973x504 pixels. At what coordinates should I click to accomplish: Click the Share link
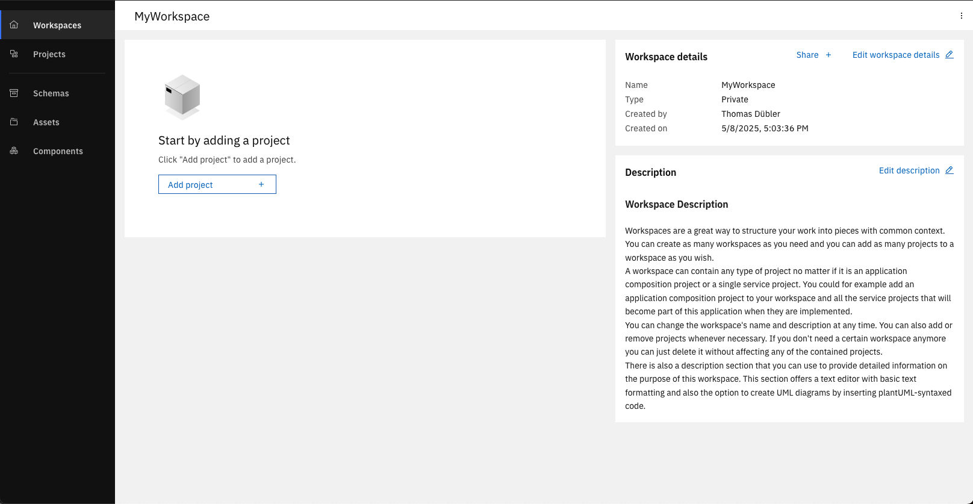(807, 55)
